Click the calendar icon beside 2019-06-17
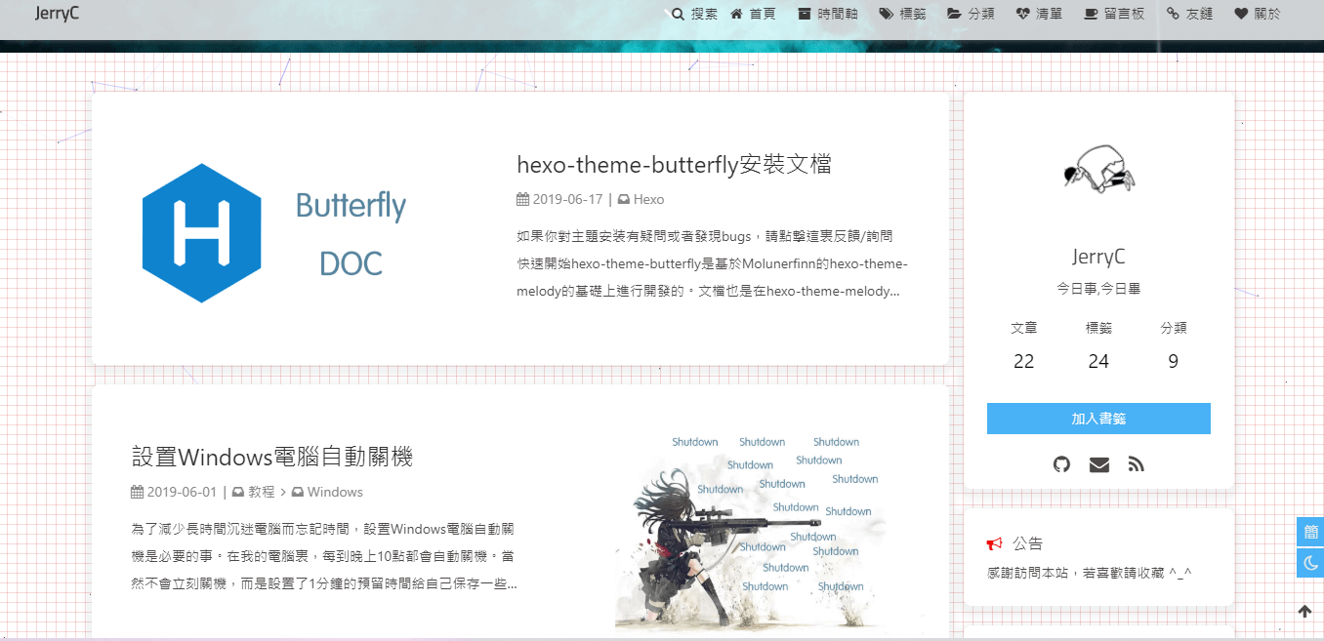The height and width of the screenshot is (641, 1324). (x=522, y=199)
